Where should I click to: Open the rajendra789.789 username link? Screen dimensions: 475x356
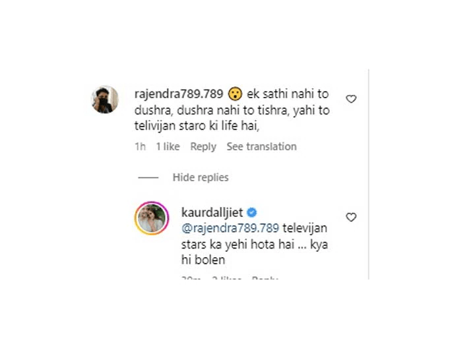(x=179, y=94)
